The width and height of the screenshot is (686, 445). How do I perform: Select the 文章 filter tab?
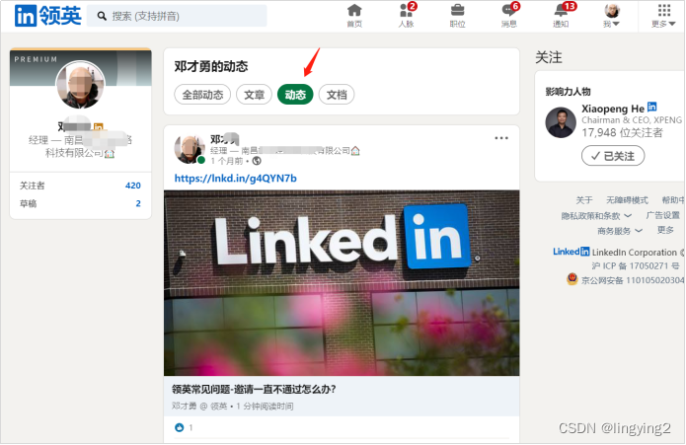tap(255, 95)
